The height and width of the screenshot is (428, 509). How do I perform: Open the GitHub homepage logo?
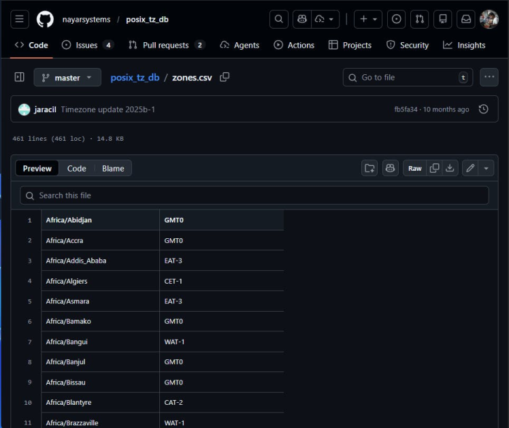click(x=45, y=20)
